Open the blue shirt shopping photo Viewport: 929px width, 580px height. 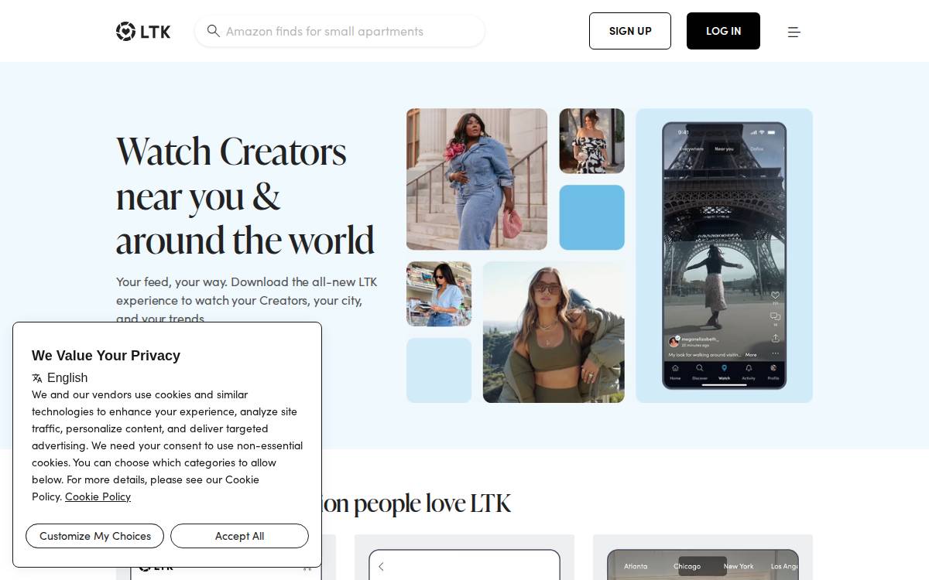tap(439, 294)
